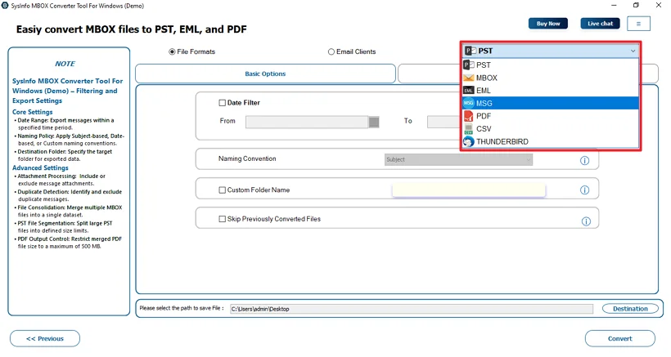Screen dimensions: 671x357
Task: Click the EML file icon
Action: (x=469, y=91)
